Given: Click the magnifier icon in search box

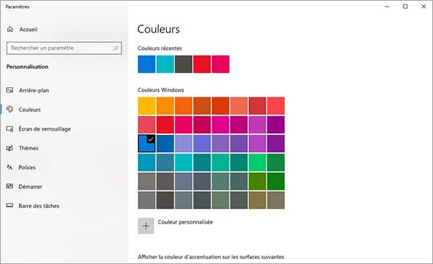Looking at the screenshot, I should pos(116,48).
